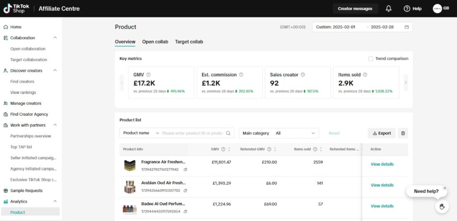Export the product list

coord(382,133)
